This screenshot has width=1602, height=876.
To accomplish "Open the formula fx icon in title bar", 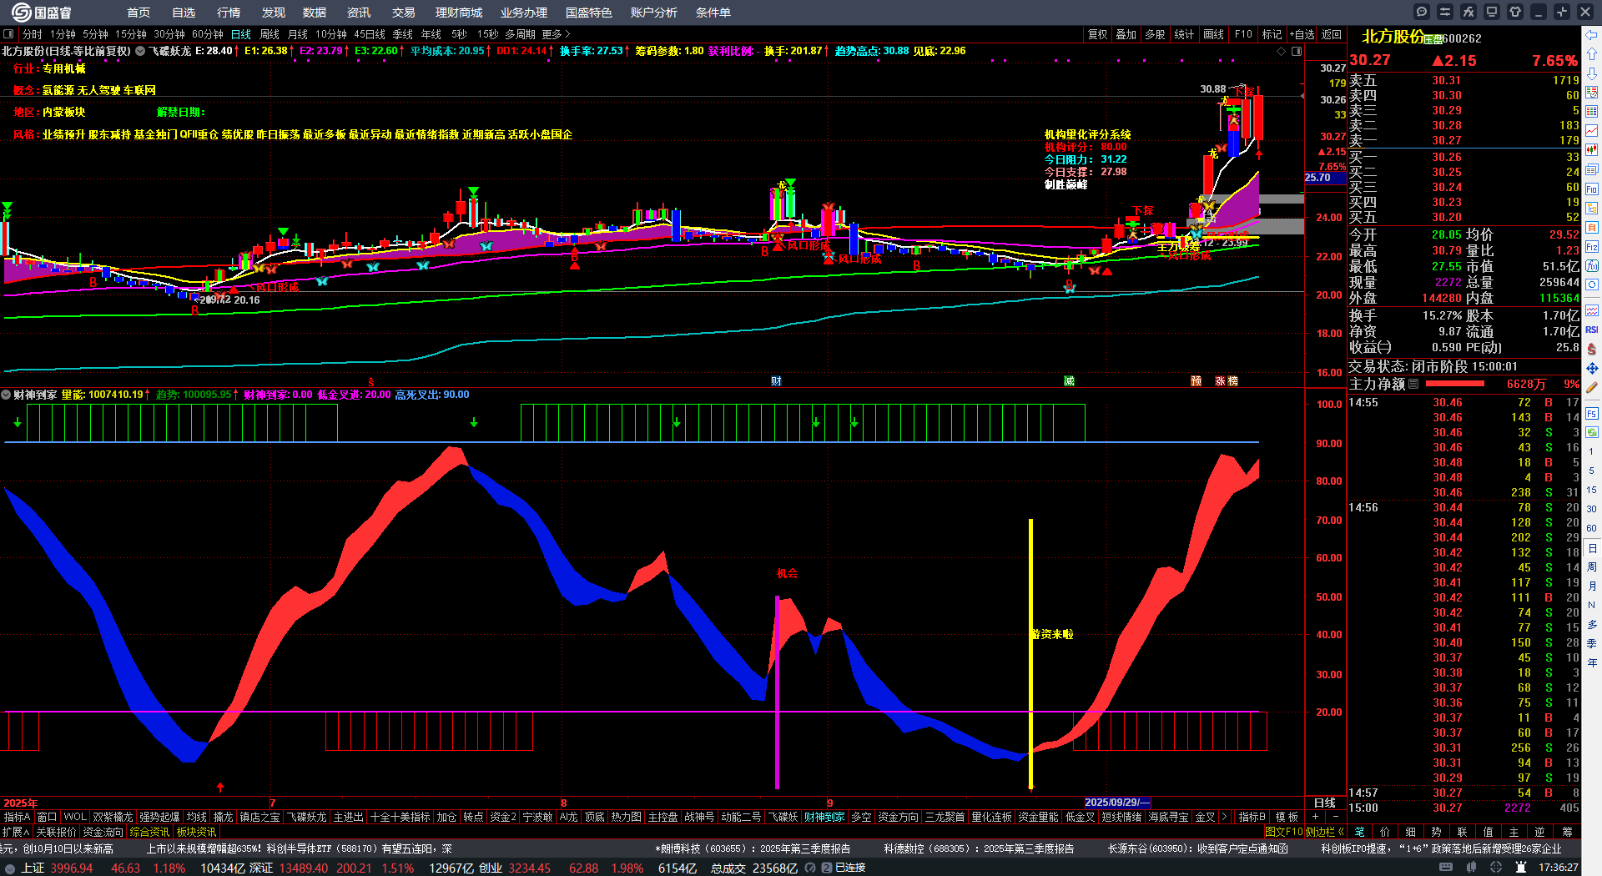I will (1468, 12).
